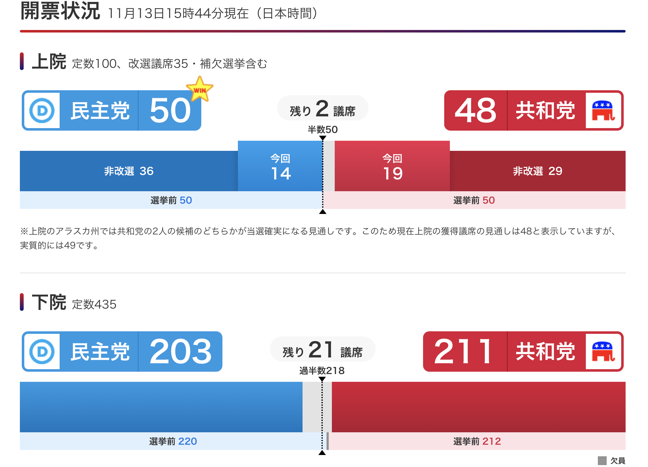This screenshot has width=648, height=467.
Task: Click the yellow WIN star badge
Action: [199, 89]
